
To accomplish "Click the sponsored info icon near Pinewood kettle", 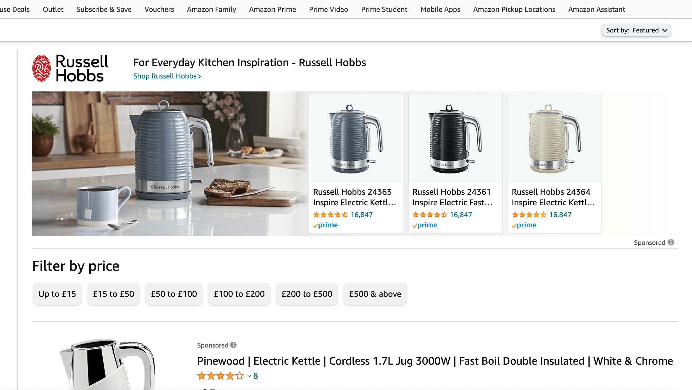I will (234, 345).
